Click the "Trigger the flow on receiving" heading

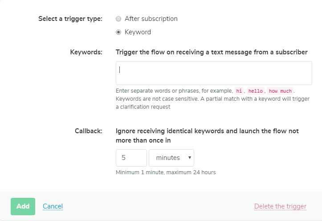212,52
